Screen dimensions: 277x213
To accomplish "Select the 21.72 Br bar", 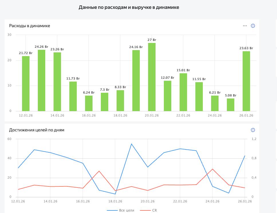I will click(26, 84).
